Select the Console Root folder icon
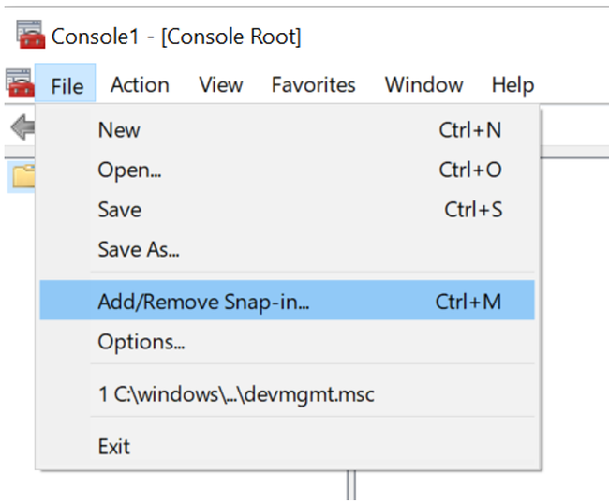 (x=22, y=175)
